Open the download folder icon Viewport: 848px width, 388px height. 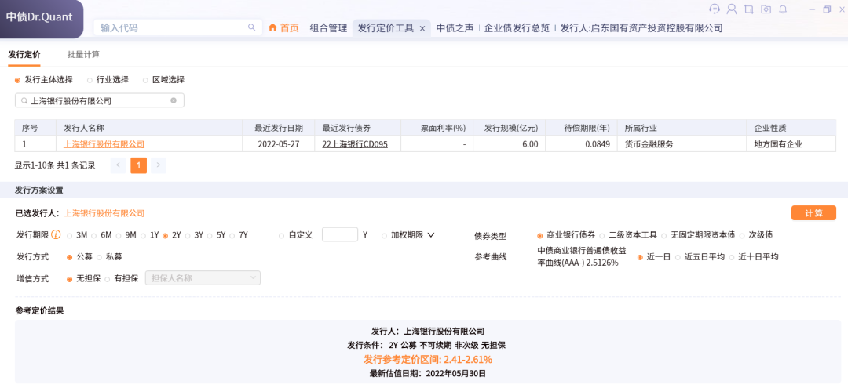tap(766, 9)
